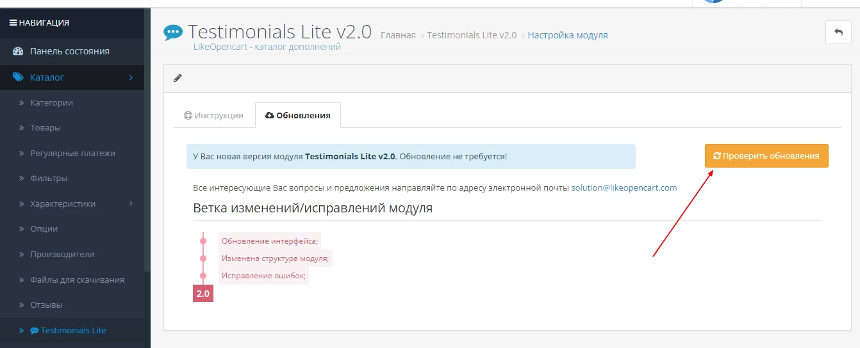Viewport: 860px width, 348px height.
Task: Open solution@likeopencart.com email link
Action: point(624,187)
